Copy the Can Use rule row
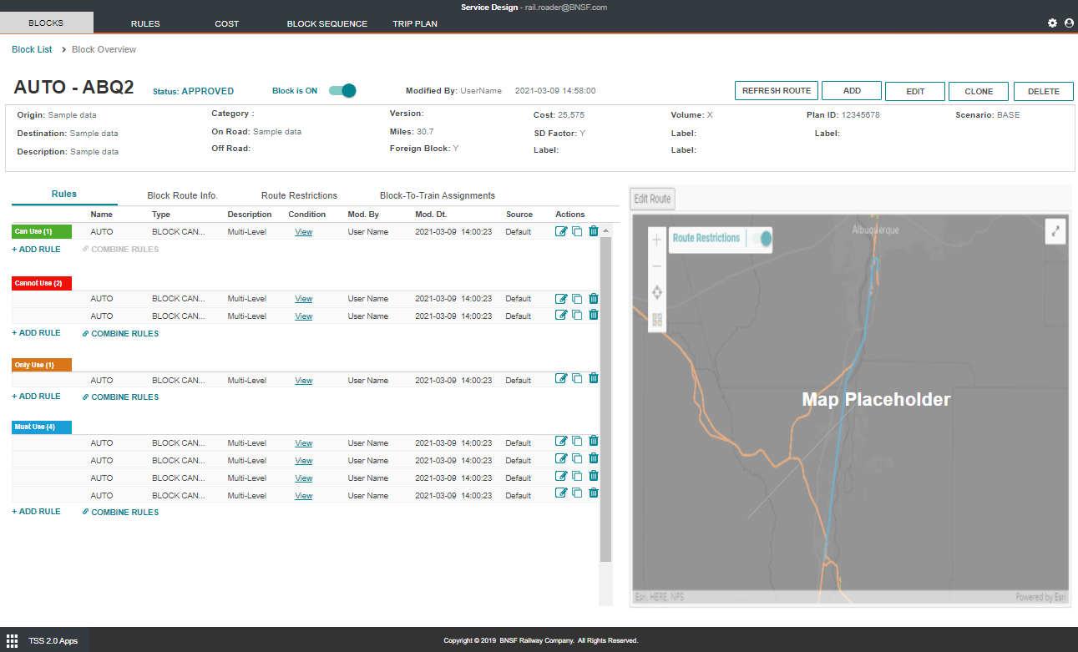This screenshot has width=1078, height=652. (578, 231)
